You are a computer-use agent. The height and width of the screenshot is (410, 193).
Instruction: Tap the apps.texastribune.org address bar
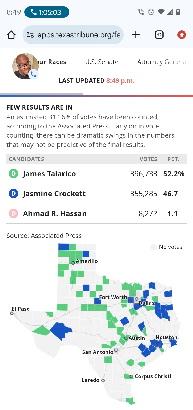coord(78,35)
